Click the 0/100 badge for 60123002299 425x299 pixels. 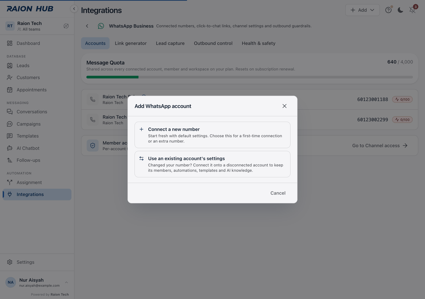(x=402, y=120)
